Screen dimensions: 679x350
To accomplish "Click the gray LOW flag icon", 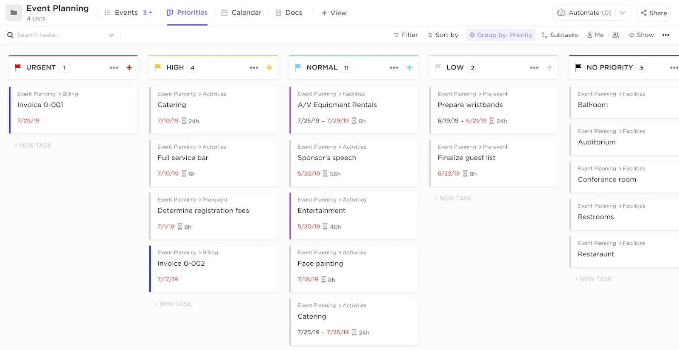I will coord(438,67).
